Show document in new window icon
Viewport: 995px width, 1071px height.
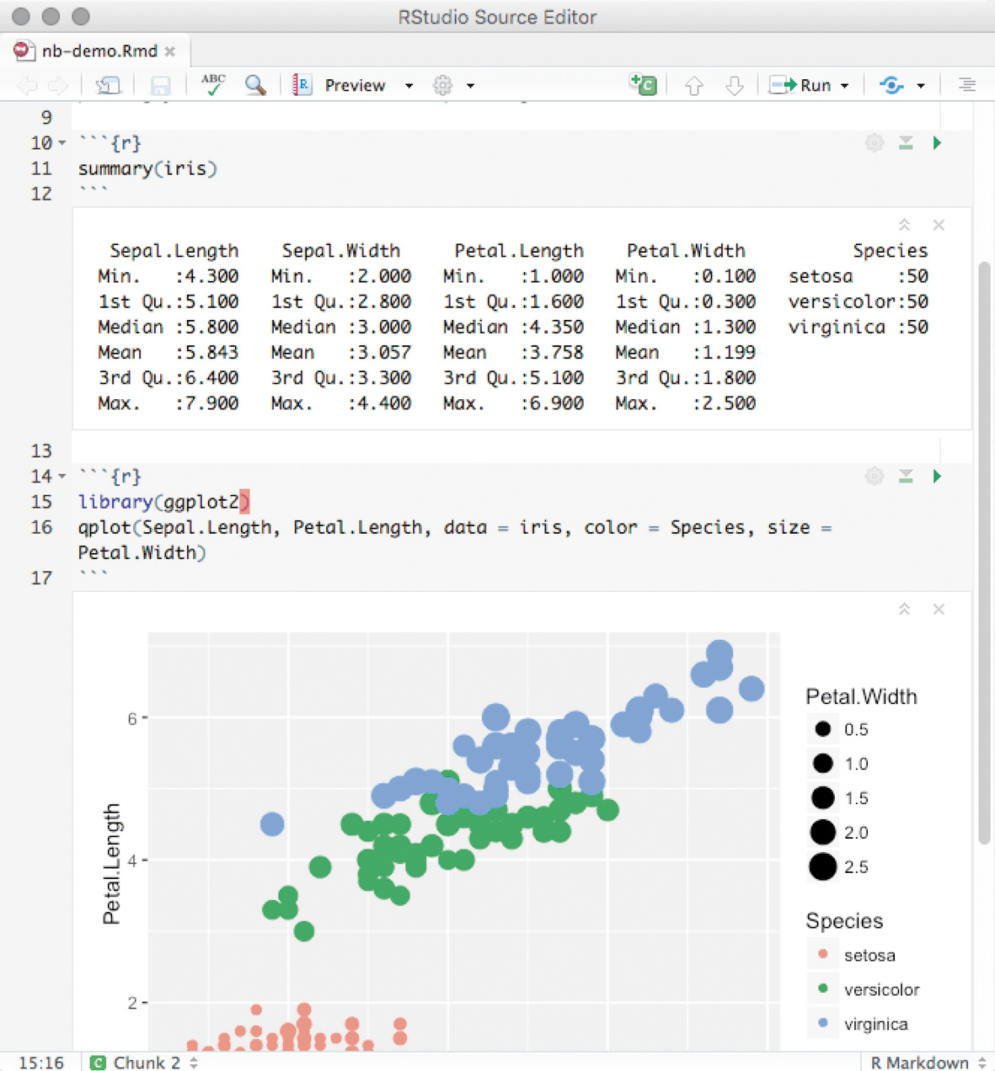(108, 85)
